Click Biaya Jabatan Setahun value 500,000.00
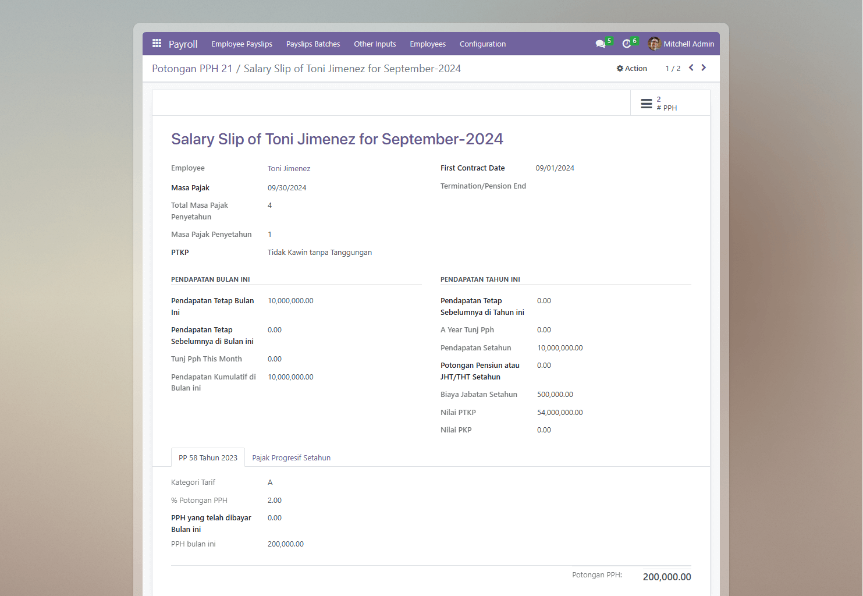863x596 pixels. pos(555,394)
